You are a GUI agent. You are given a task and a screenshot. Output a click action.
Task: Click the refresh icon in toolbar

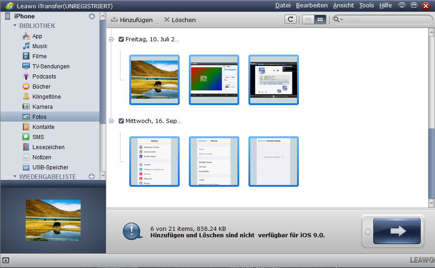coord(290,20)
